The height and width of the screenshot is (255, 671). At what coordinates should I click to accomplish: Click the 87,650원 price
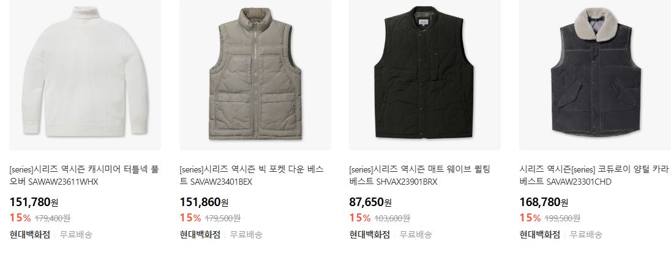(x=370, y=202)
